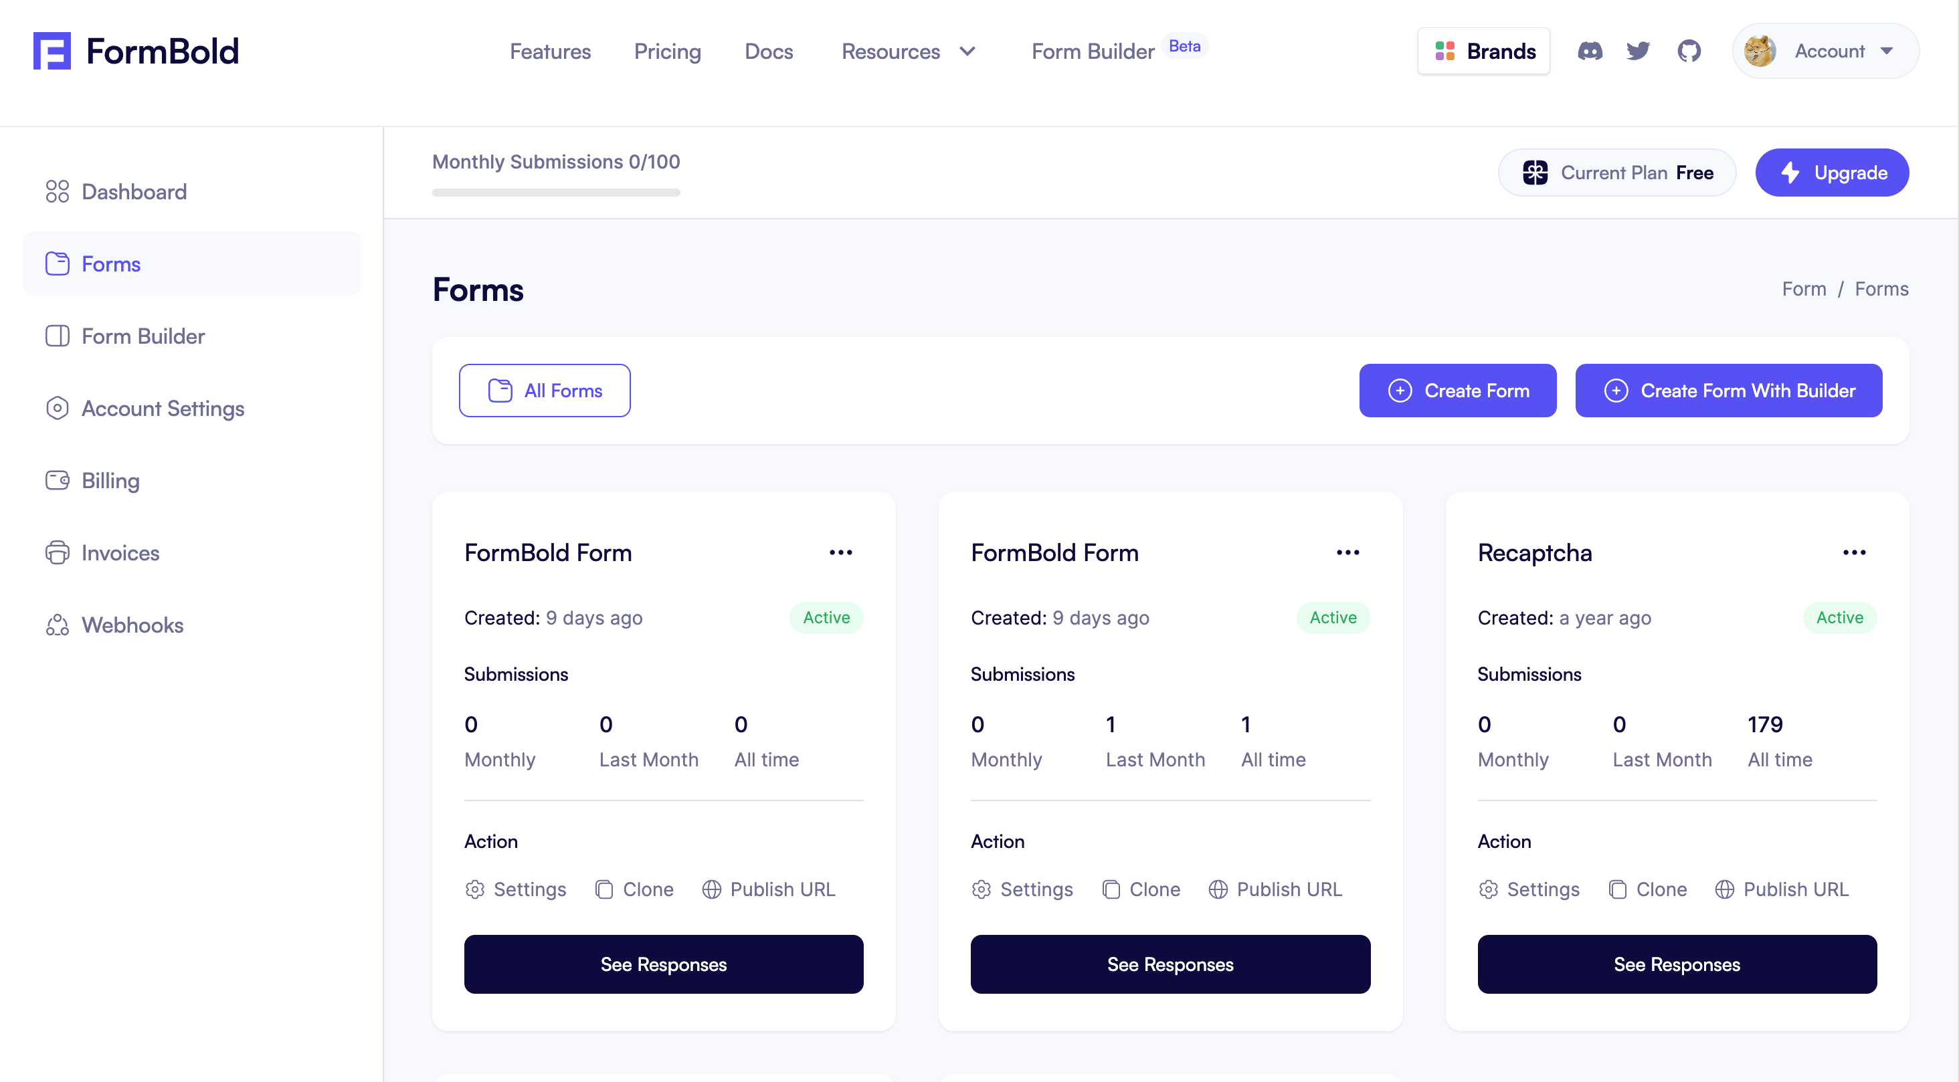Select the Dashboard icon in the sidebar
The height and width of the screenshot is (1082, 1959).
[x=57, y=191]
